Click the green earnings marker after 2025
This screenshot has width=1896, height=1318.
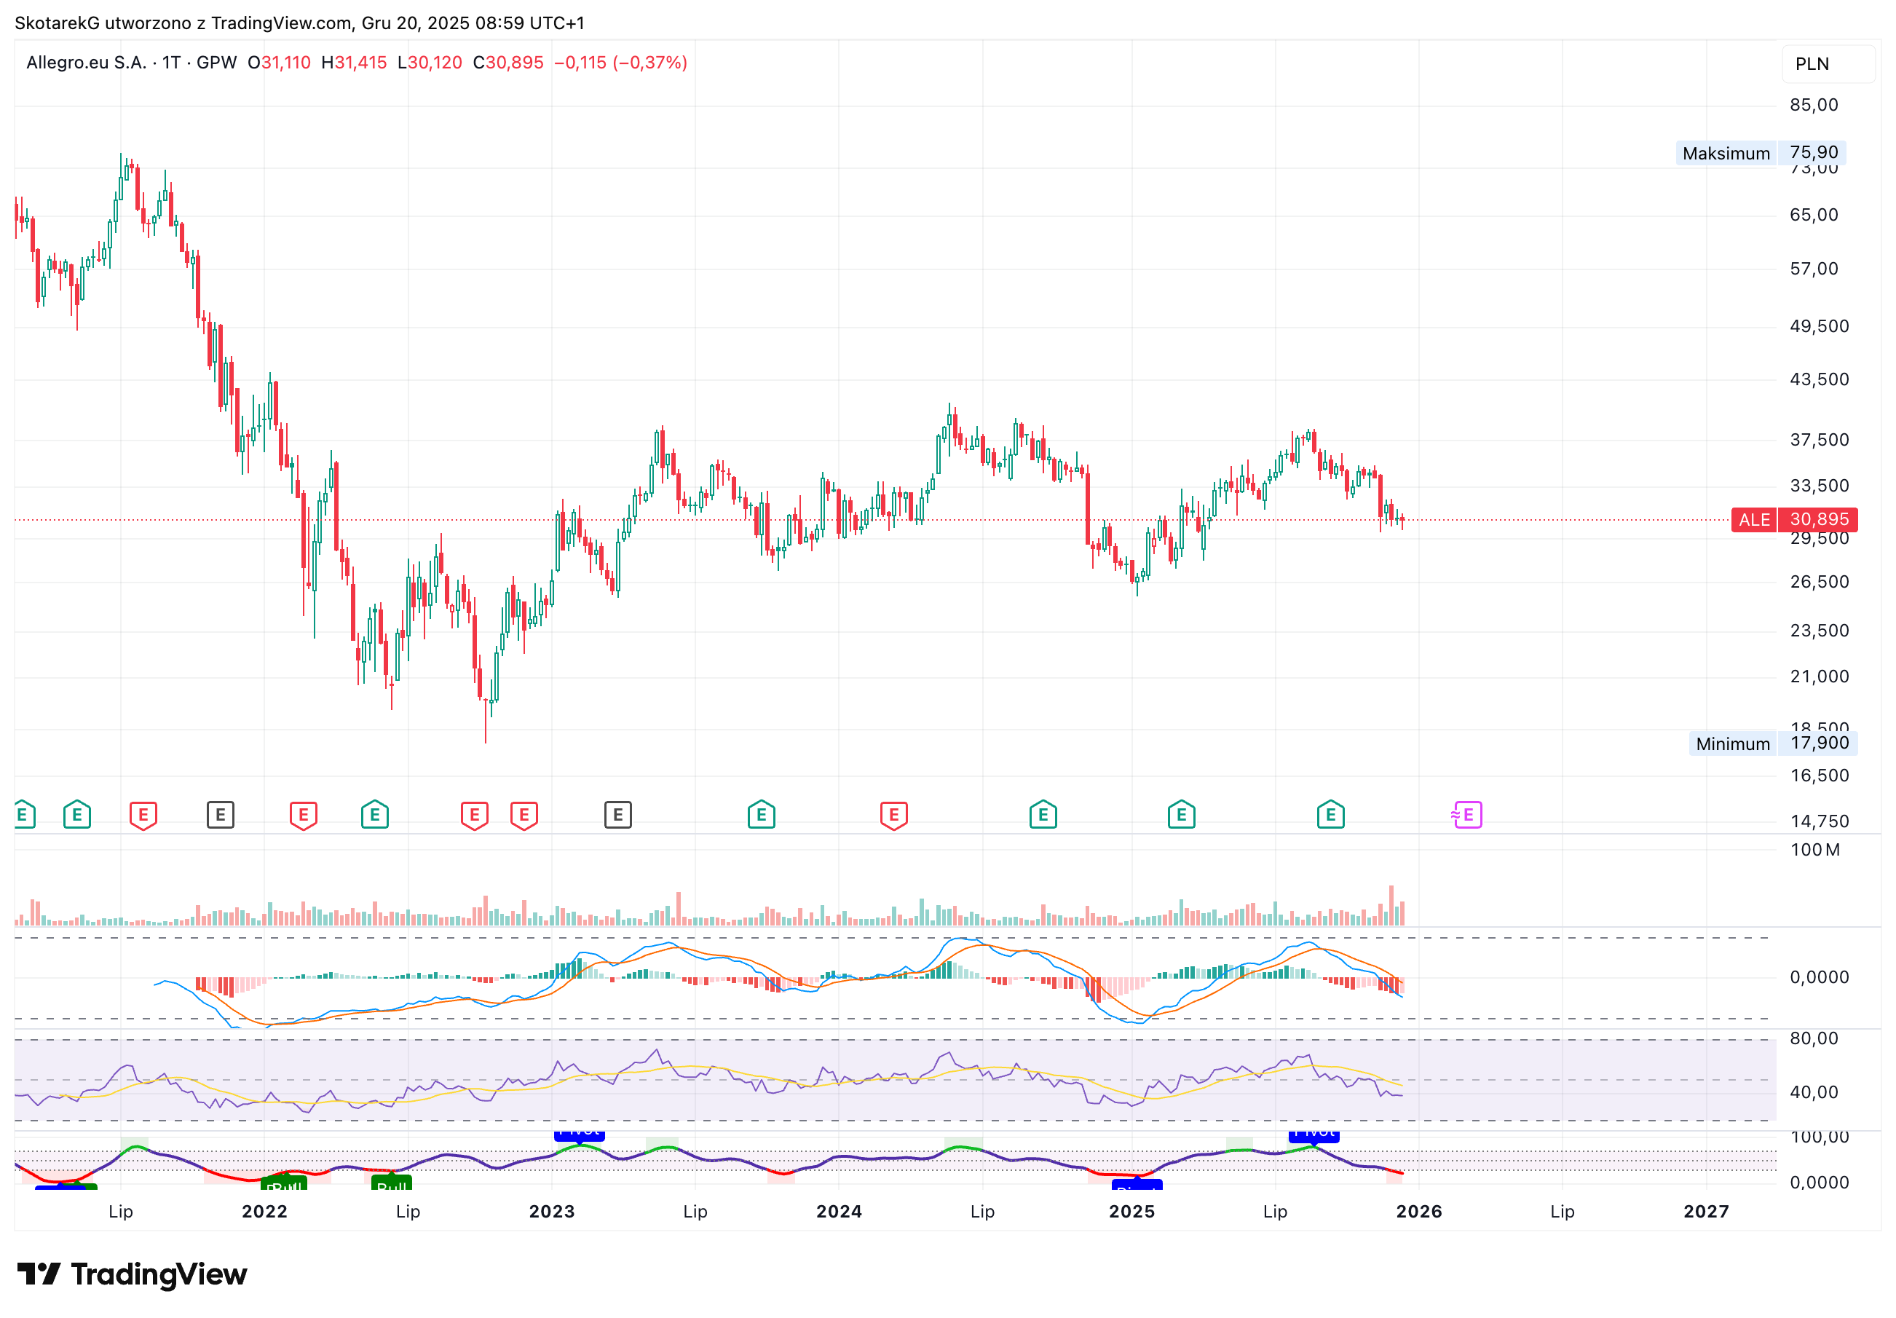click(x=1181, y=815)
